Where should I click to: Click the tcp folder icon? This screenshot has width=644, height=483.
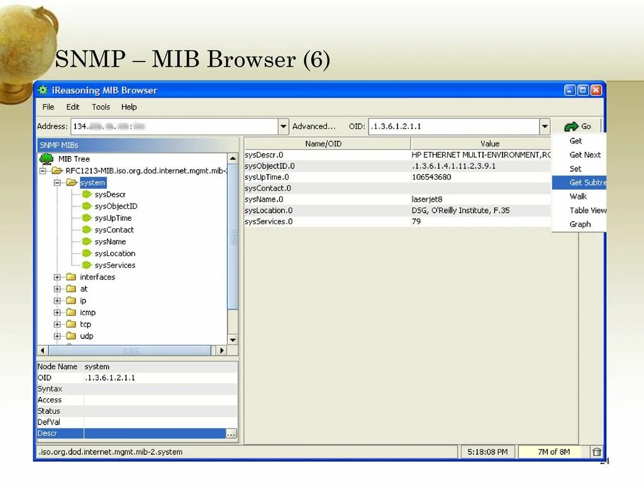click(71, 324)
